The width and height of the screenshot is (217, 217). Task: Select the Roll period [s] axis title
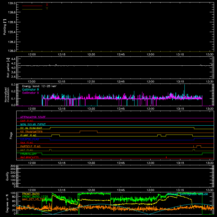tap(8, 68)
